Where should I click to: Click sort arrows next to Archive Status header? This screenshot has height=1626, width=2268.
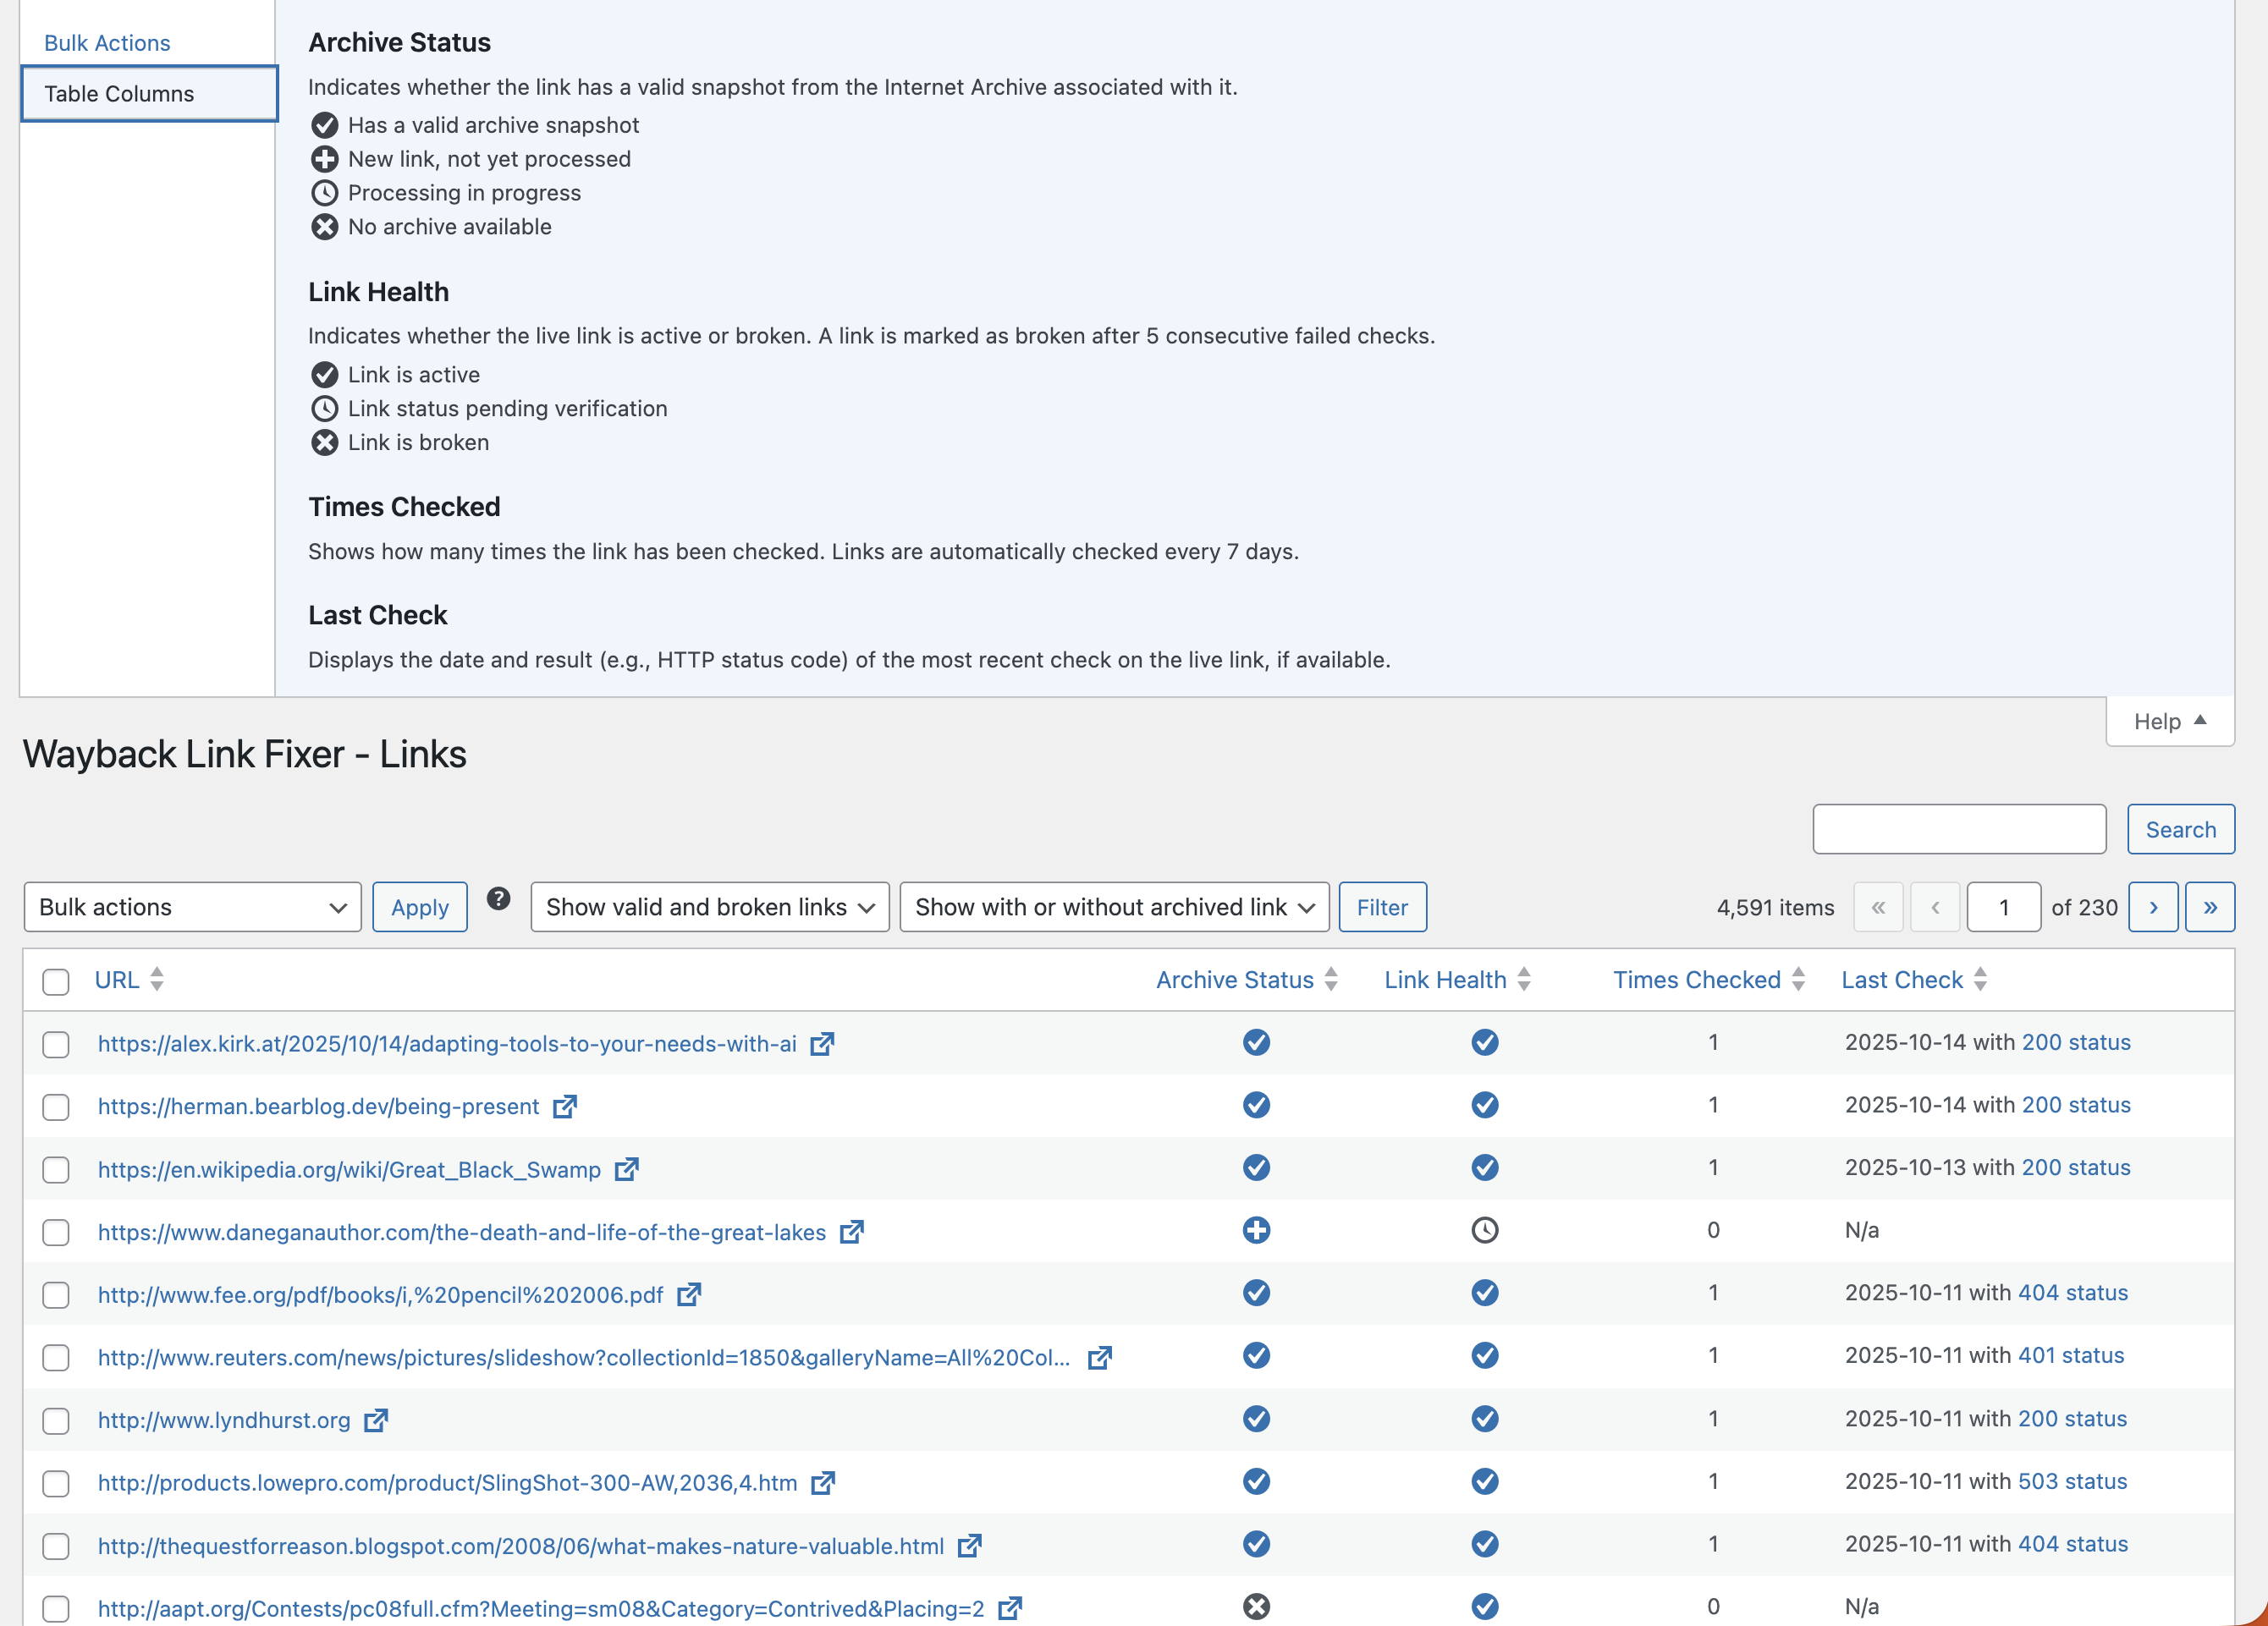coord(1331,980)
